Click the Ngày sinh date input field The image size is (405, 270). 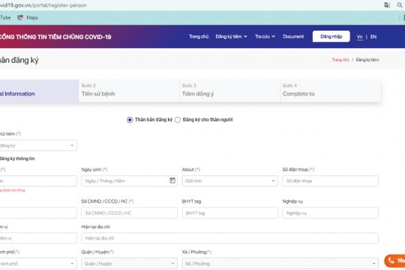[x=129, y=181]
